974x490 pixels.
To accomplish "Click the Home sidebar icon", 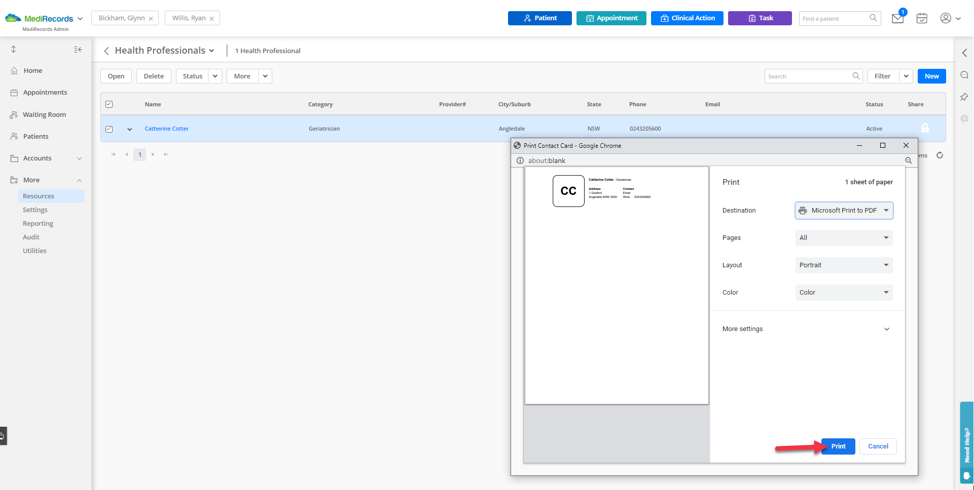I will click(14, 71).
